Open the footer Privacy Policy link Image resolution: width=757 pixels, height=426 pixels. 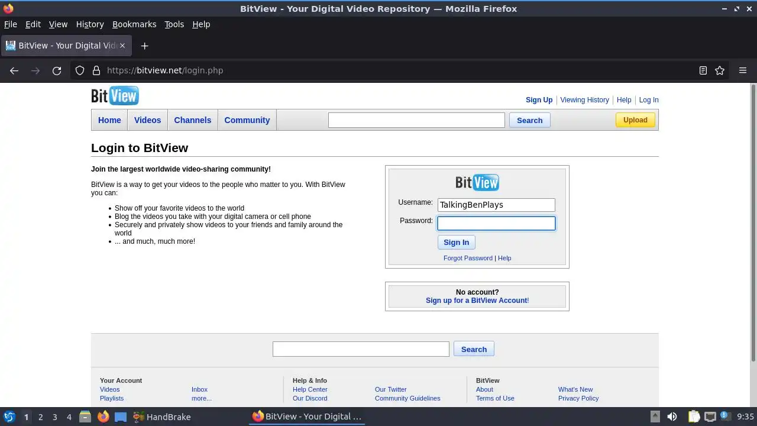(578, 398)
